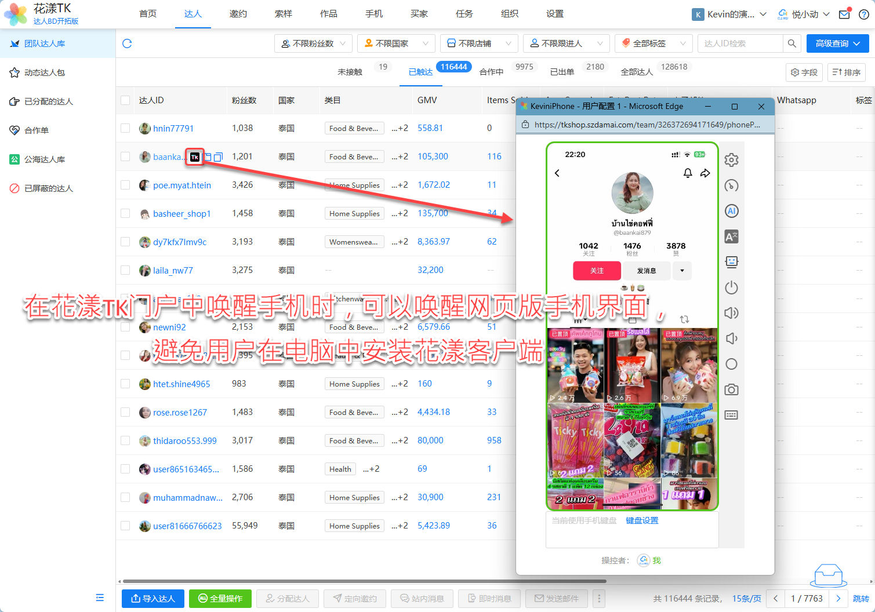Image resolution: width=875 pixels, height=612 pixels.
Task: Open the keyboard icon in phone toolbar
Action: [731, 415]
